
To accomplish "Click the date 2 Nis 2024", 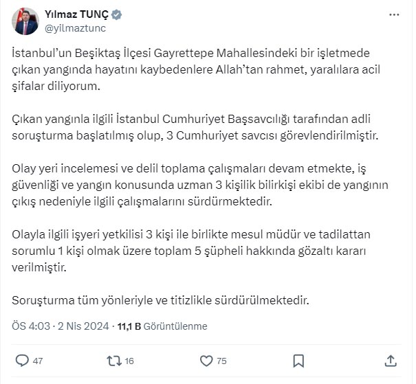I will click(x=83, y=326).
